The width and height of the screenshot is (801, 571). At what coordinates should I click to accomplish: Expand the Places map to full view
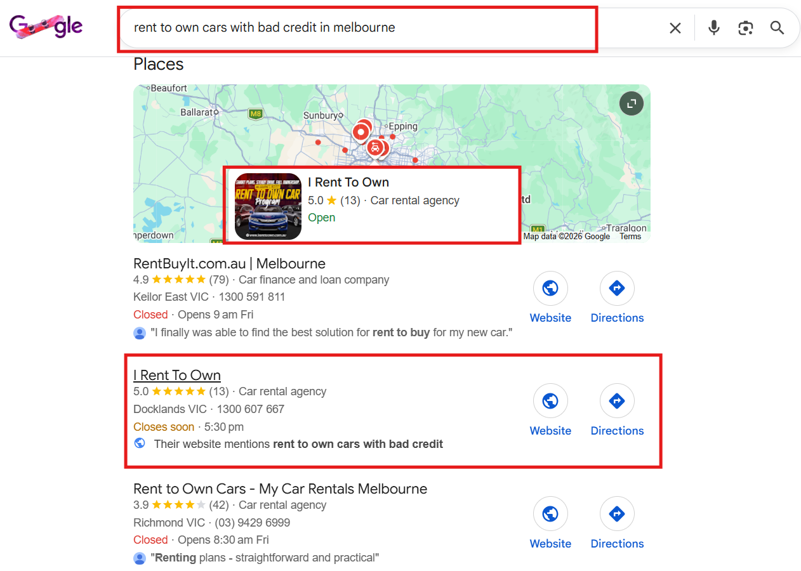point(632,104)
